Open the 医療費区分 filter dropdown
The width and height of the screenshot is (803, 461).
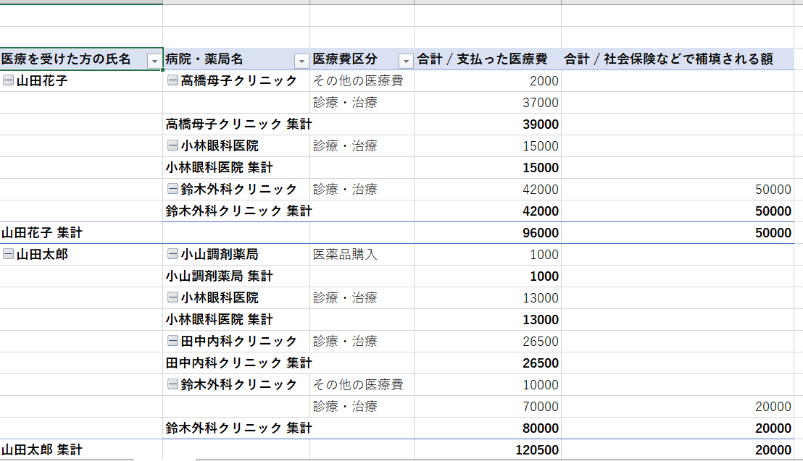click(x=405, y=61)
